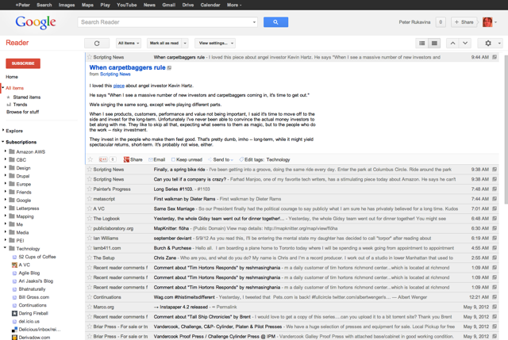Open Scripting News source link
The image size is (508, 340).
115,74
